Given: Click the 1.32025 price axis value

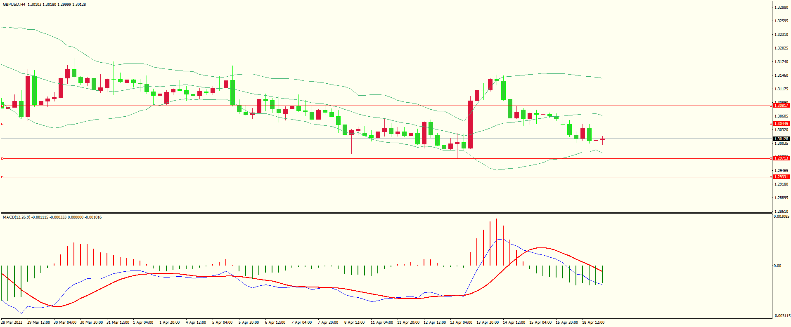Looking at the screenshot, I should (781, 48).
